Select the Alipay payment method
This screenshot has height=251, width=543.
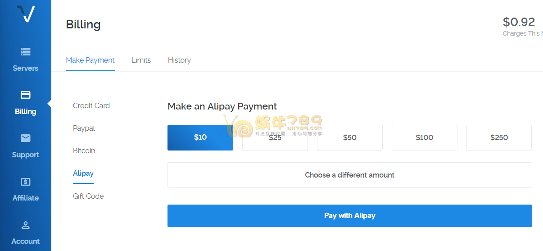pos(83,173)
